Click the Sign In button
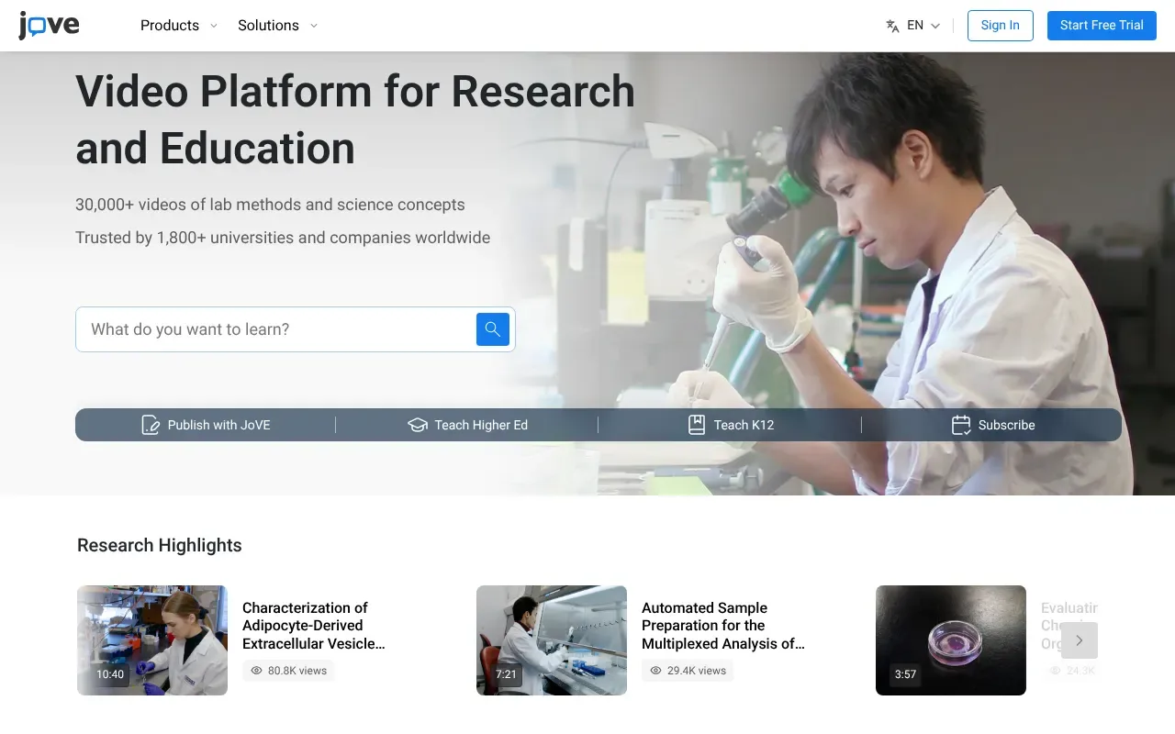This screenshot has height=734, width=1175. (1000, 26)
